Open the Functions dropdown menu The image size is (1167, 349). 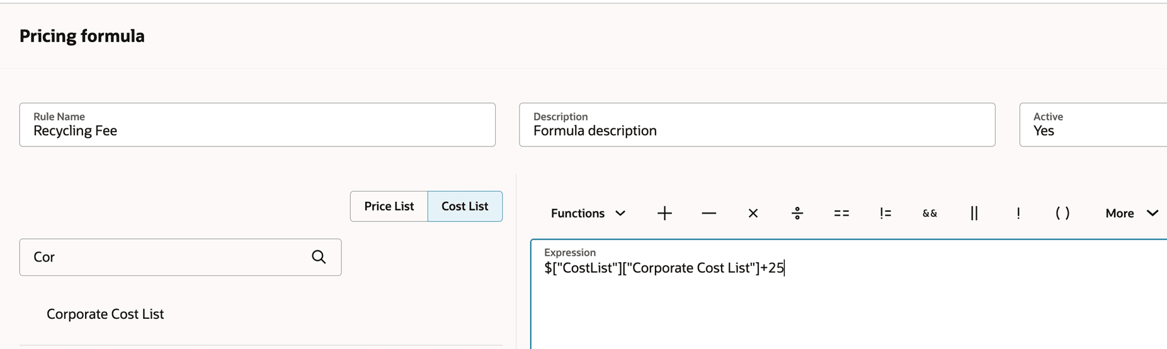coord(588,213)
